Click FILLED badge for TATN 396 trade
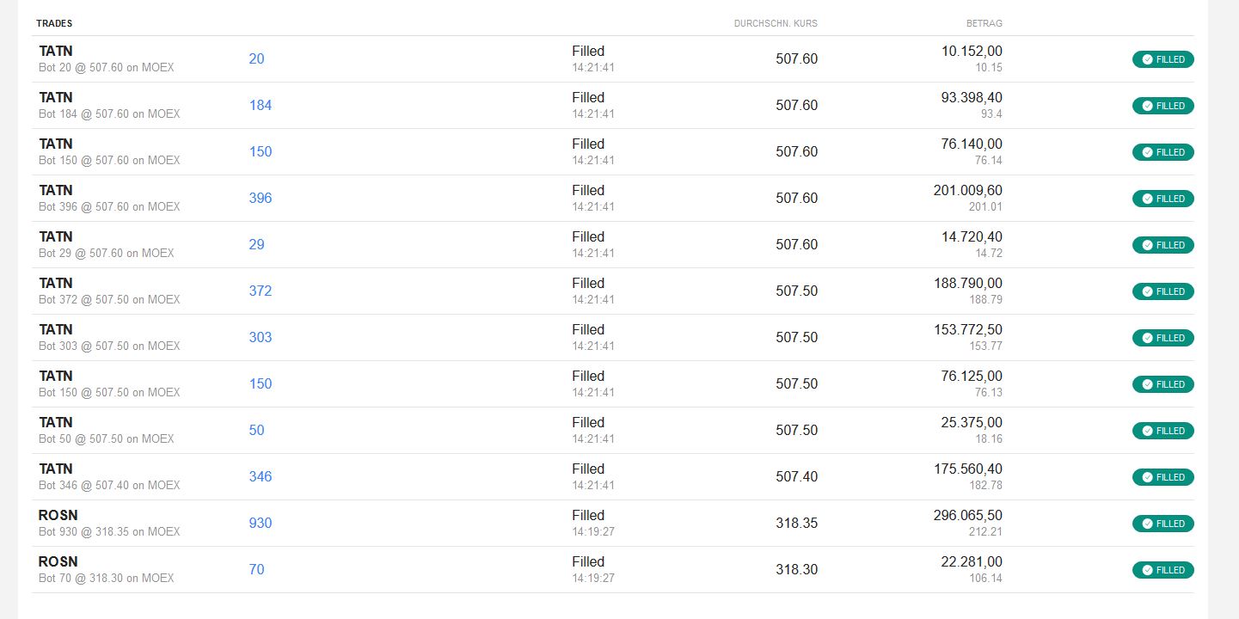 [x=1162, y=199]
